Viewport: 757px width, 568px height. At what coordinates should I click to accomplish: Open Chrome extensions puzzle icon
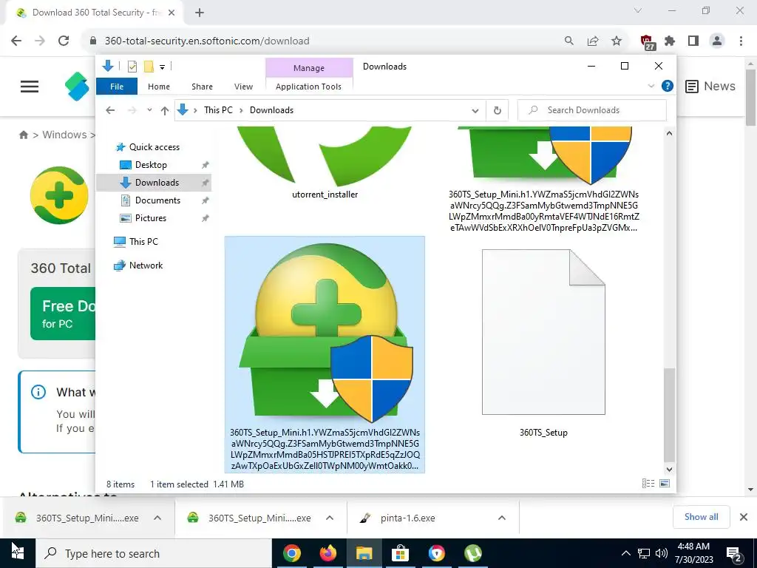pyautogui.click(x=670, y=41)
